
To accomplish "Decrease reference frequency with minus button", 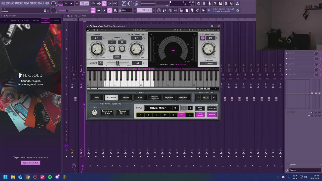I will point(198,98).
